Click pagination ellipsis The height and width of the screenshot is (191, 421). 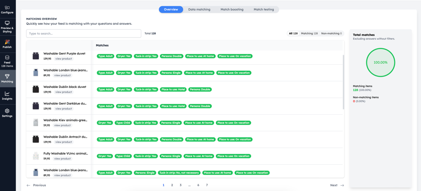pyautogui.click(x=189, y=185)
